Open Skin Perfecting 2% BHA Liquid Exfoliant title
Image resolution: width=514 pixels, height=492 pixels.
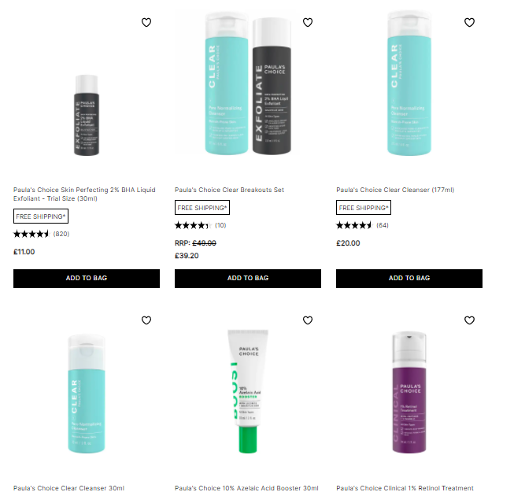point(84,194)
